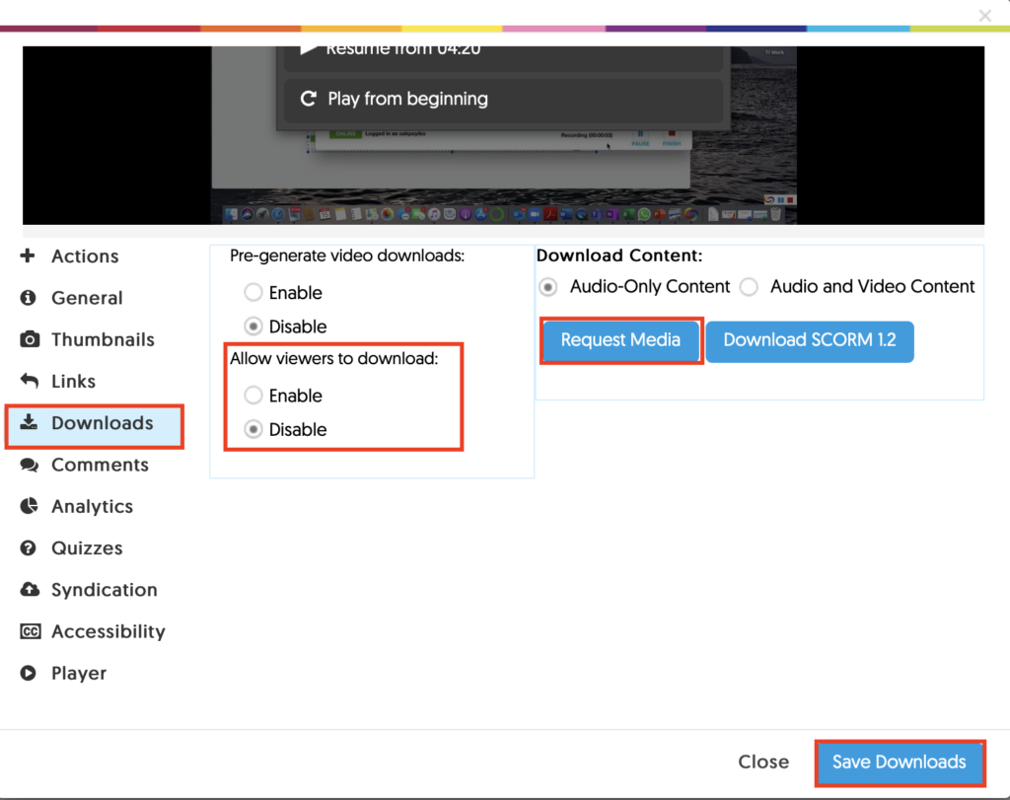The height and width of the screenshot is (800, 1010).
Task: Click the speech bubbles icon beside Comments
Action: click(x=29, y=465)
